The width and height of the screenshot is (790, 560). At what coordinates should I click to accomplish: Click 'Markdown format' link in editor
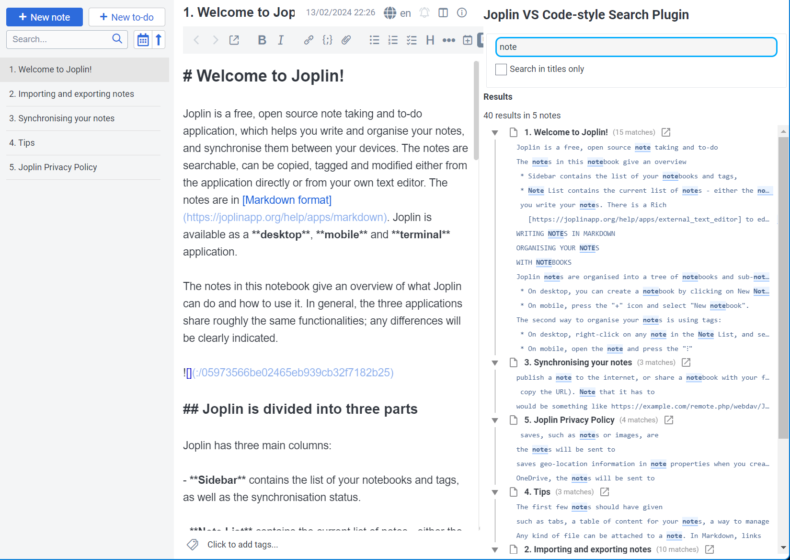[x=287, y=200]
